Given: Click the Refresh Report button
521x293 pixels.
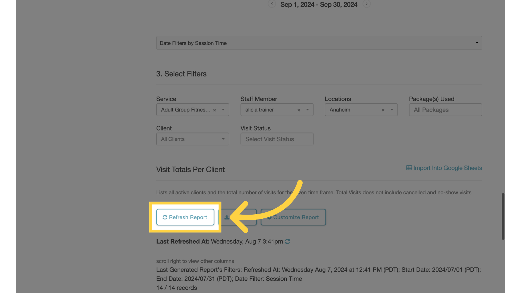Looking at the screenshot, I should pos(185,217).
